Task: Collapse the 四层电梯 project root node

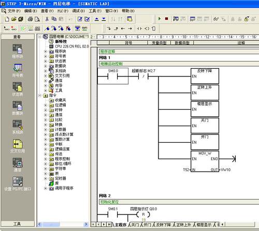Action: pyautogui.click(x=40, y=37)
